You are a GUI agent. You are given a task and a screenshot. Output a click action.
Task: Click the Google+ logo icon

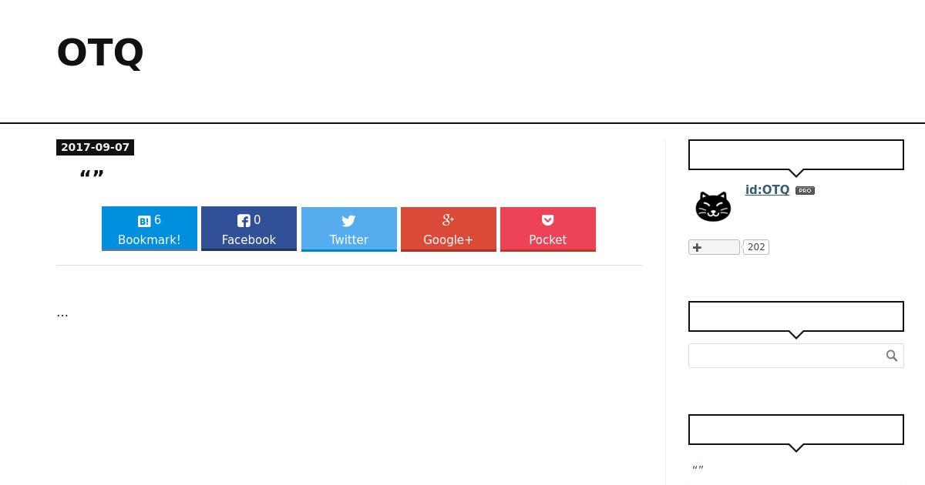click(x=448, y=220)
